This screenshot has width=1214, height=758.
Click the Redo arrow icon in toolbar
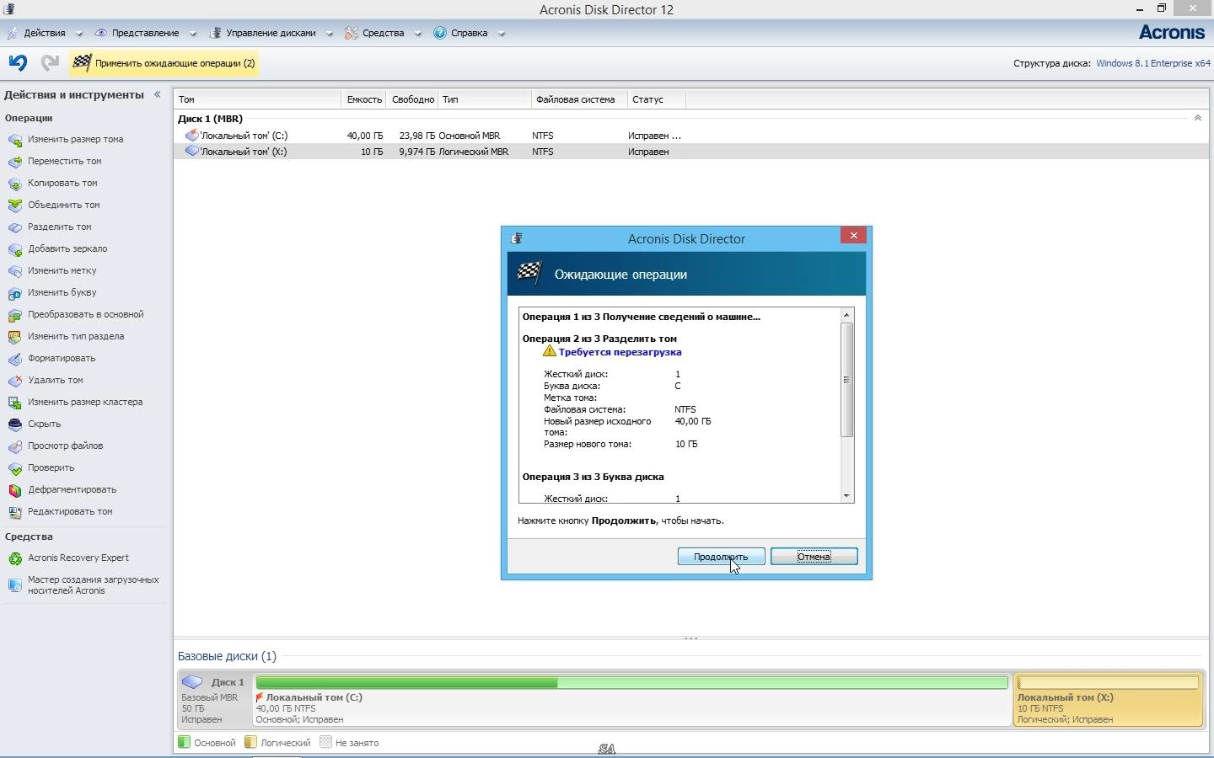tap(50, 62)
